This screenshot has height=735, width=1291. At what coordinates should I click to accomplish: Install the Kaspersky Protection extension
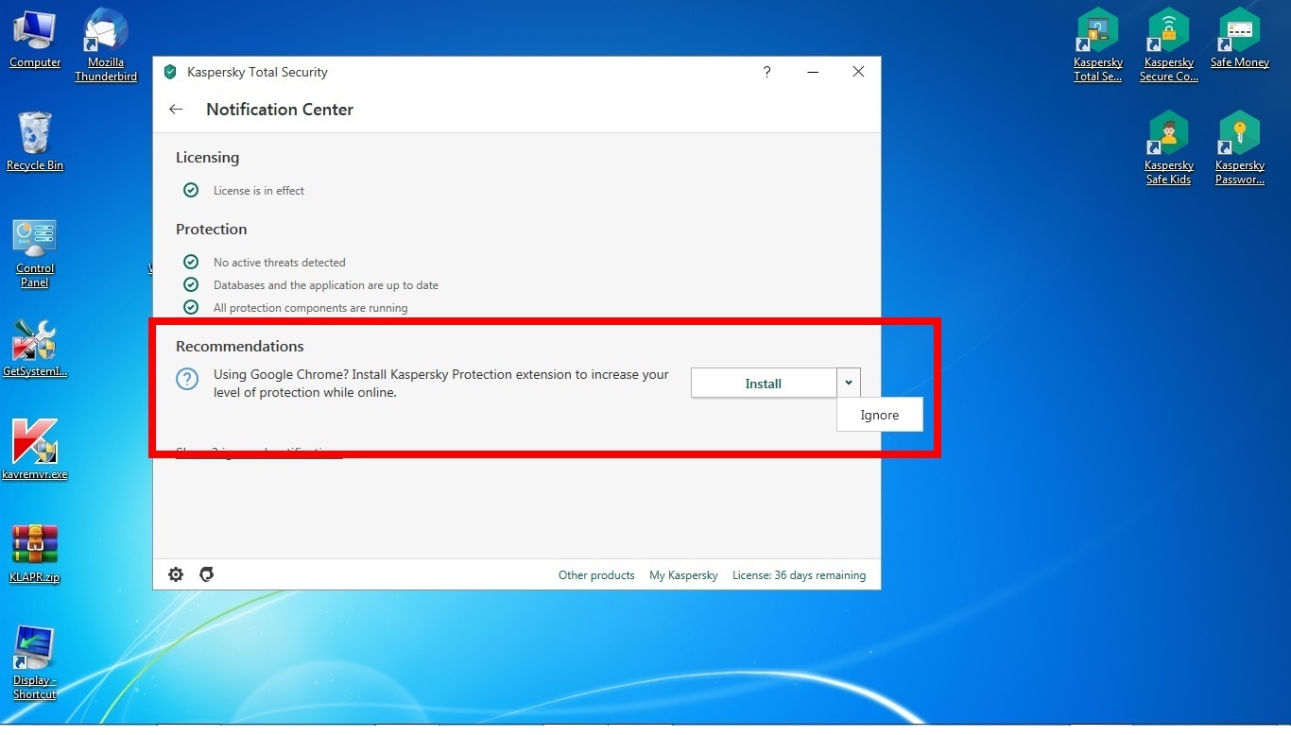764,384
